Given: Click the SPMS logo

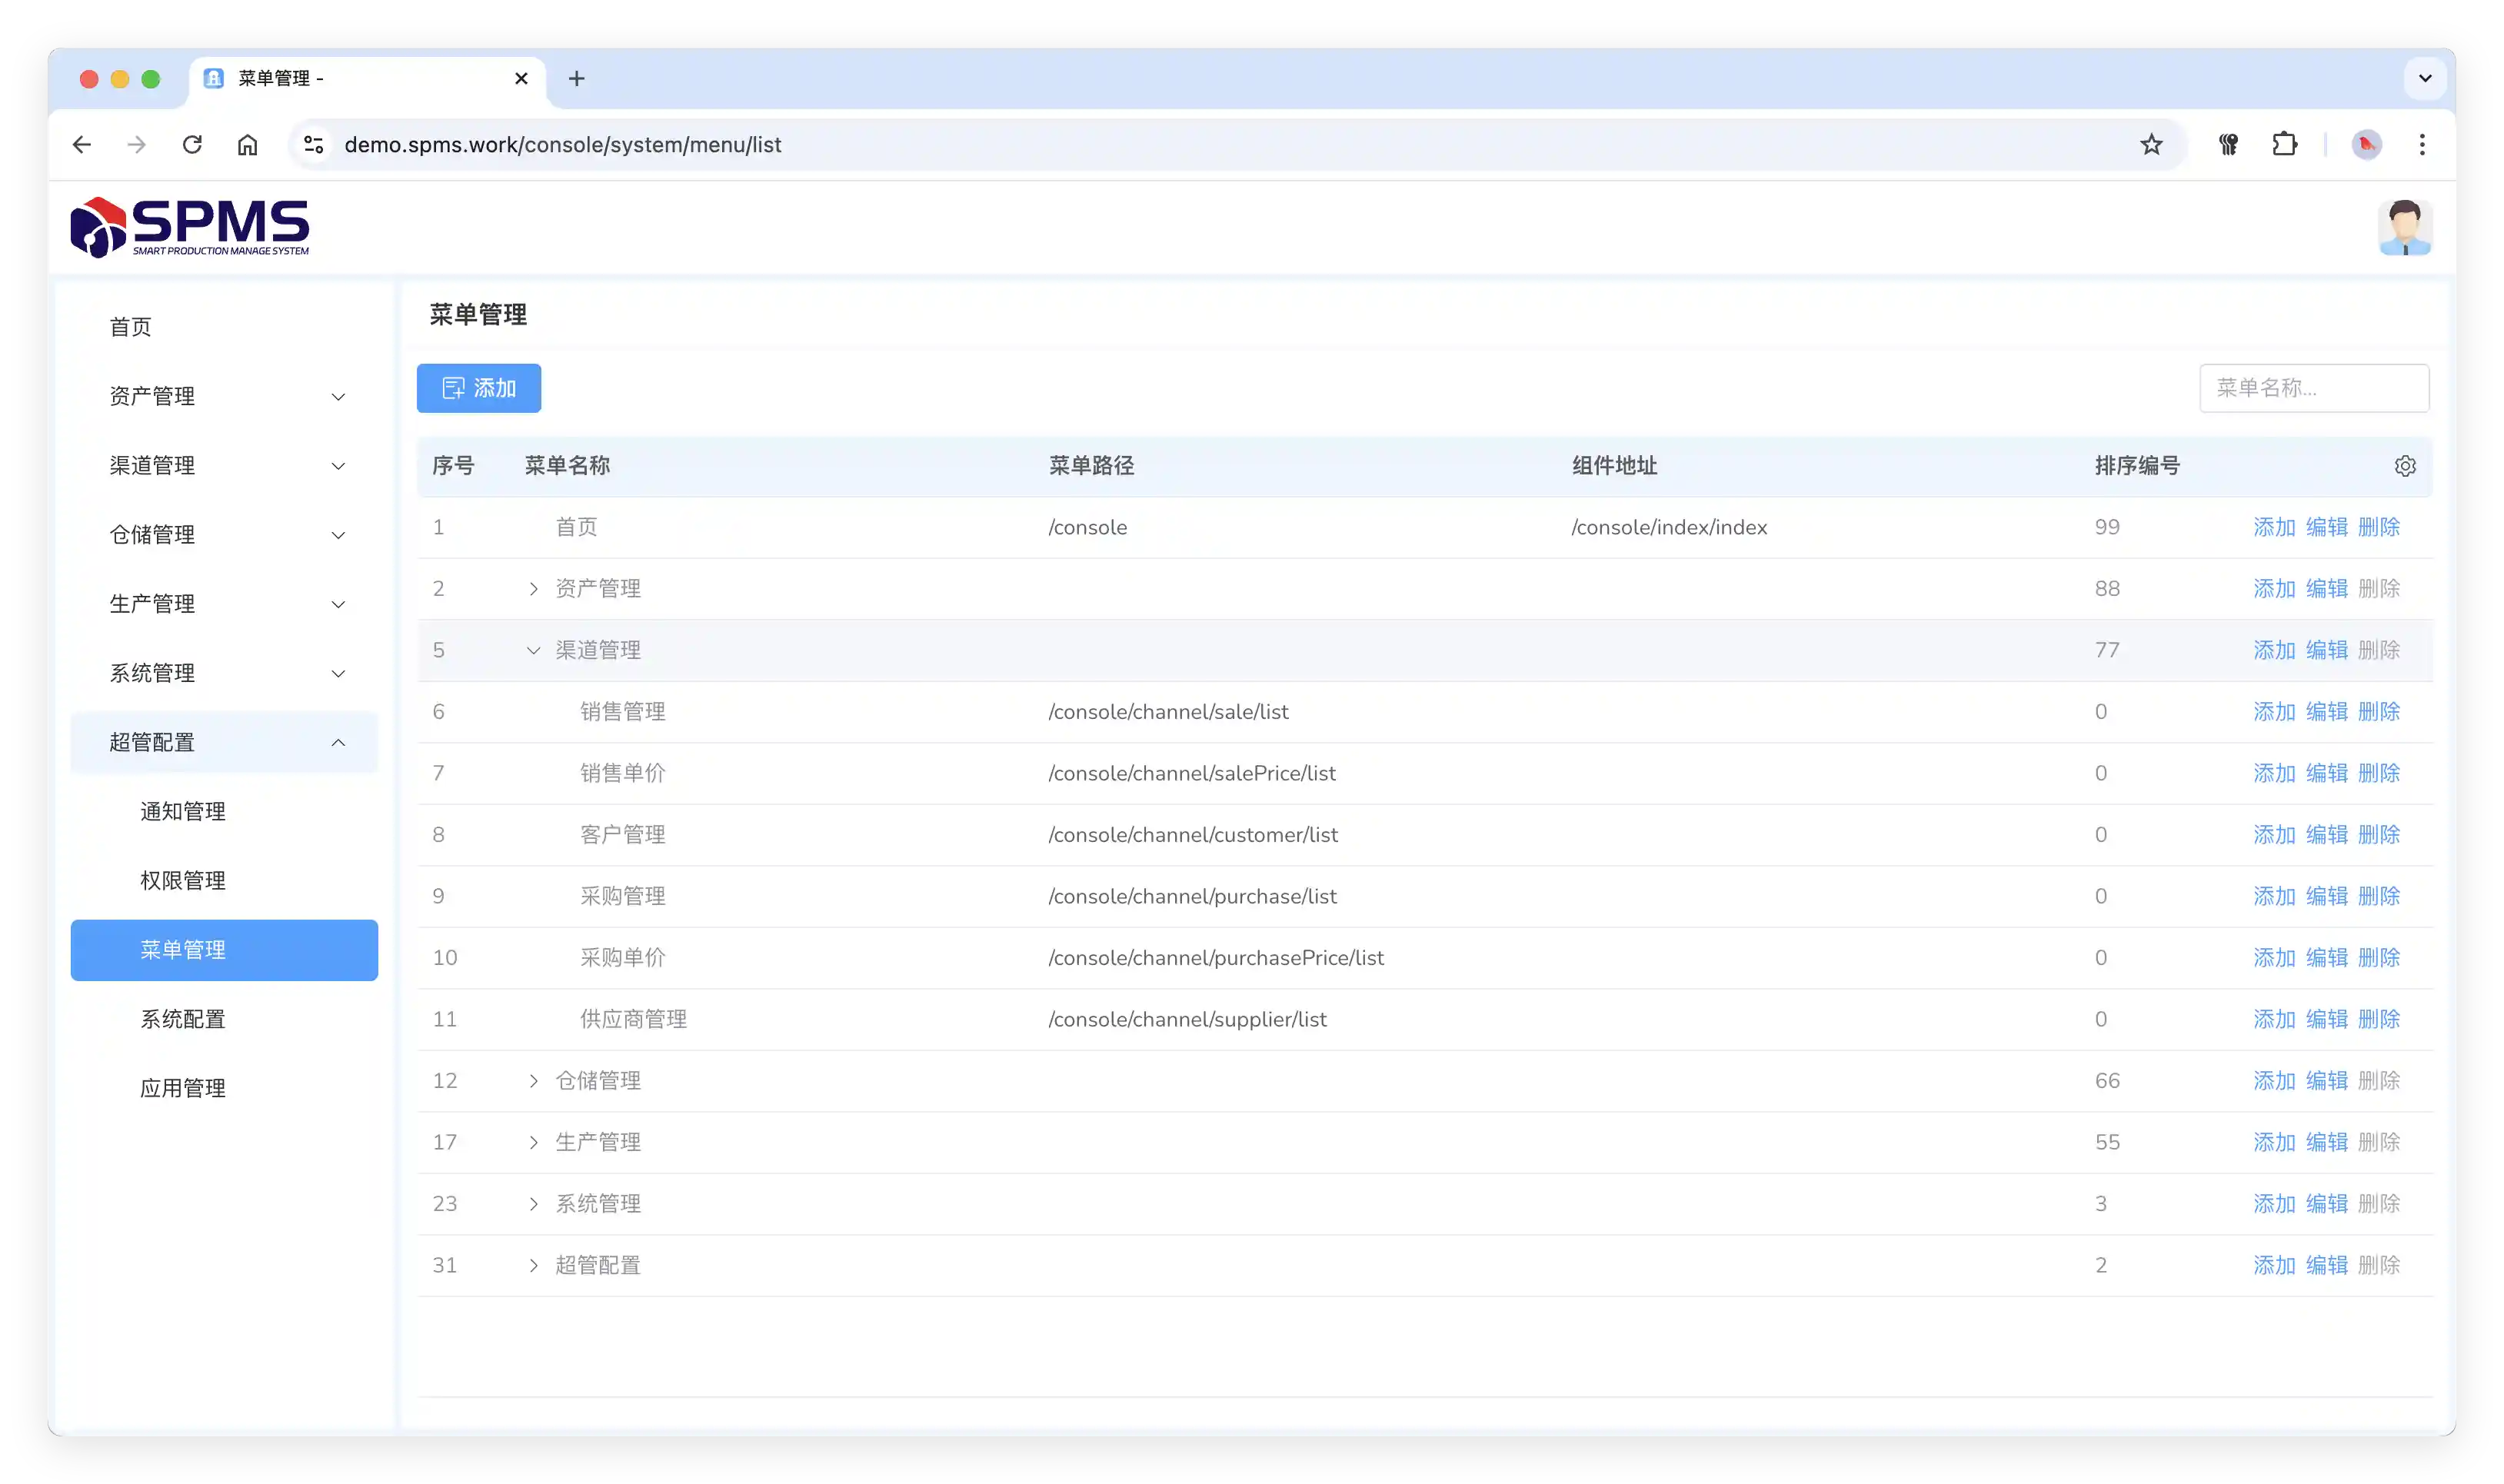Looking at the screenshot, I should (190, 227).
